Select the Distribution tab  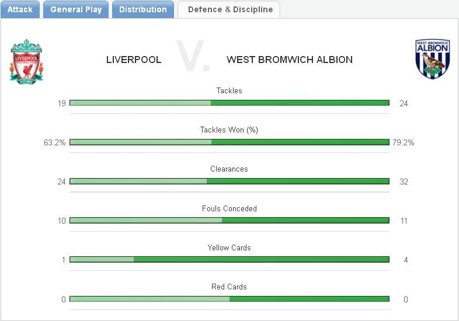pyautogui.click(x=142, y=9)
